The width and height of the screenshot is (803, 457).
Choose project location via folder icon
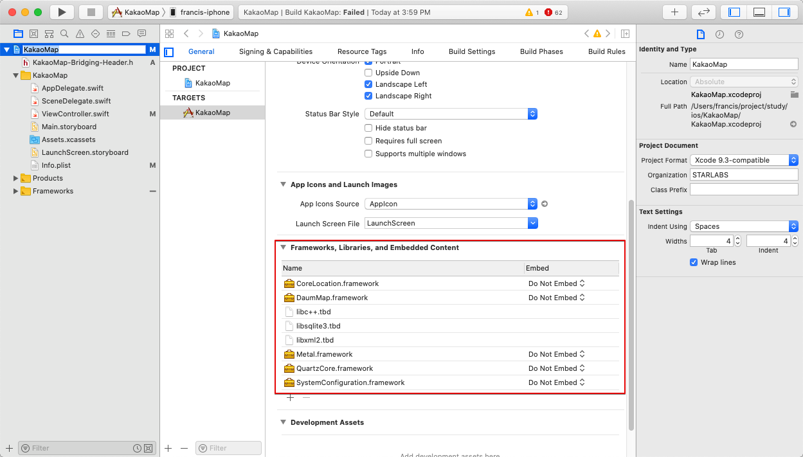point(795,94)
